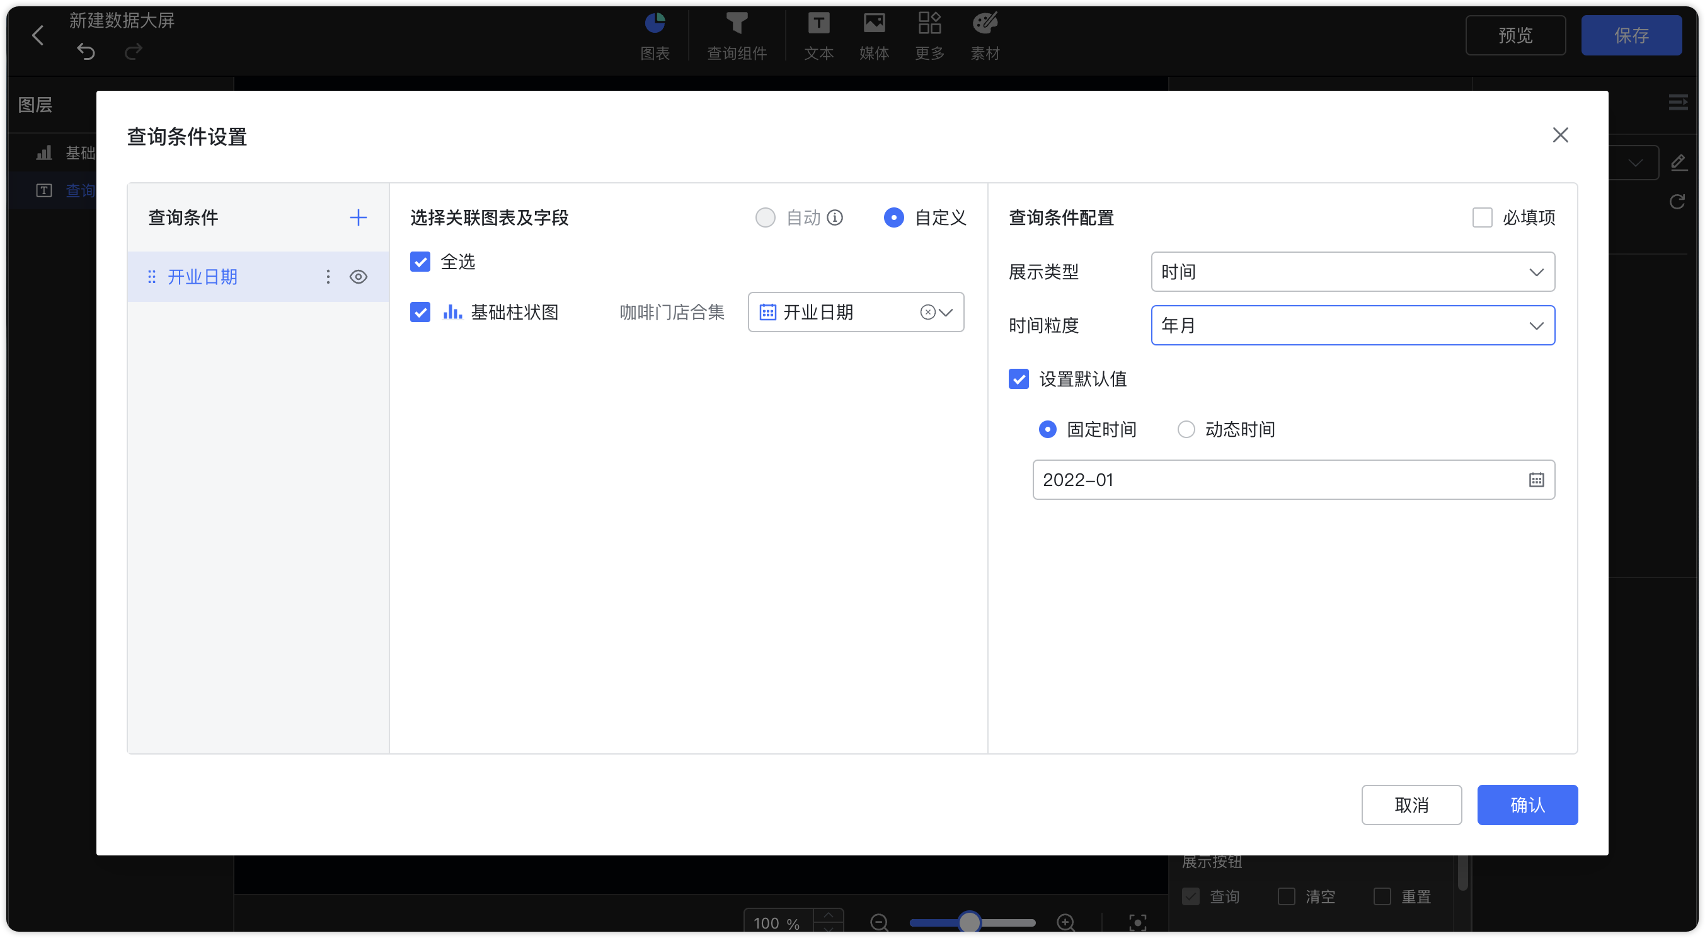Toggle the 重置 checkbox
This screenshot has width=1705, height=938.
(x=1381, y=896)
